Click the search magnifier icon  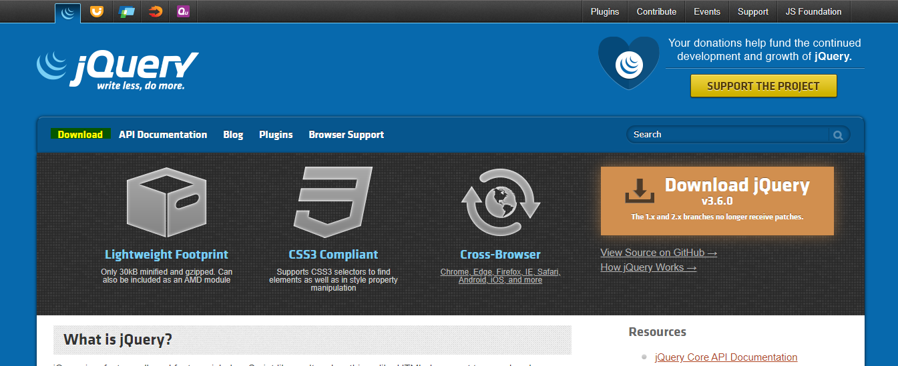point(838,135)
